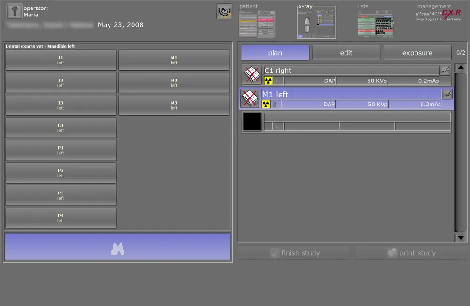Click the crossed-out book icon for M1 left
This screenshot has height=306, width=470.
(x=250, y=98)
